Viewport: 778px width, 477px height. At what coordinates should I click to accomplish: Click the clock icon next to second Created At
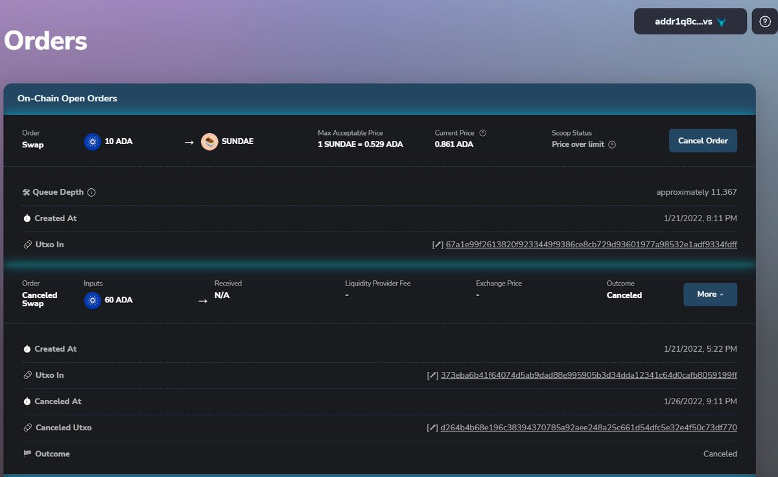27,349
